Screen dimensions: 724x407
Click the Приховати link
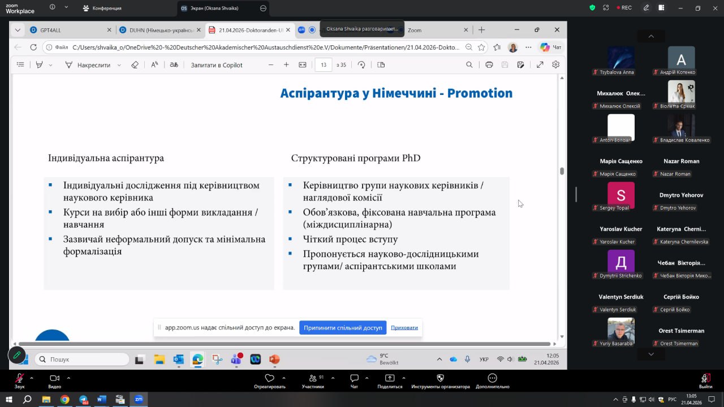(x=404, y=328)
